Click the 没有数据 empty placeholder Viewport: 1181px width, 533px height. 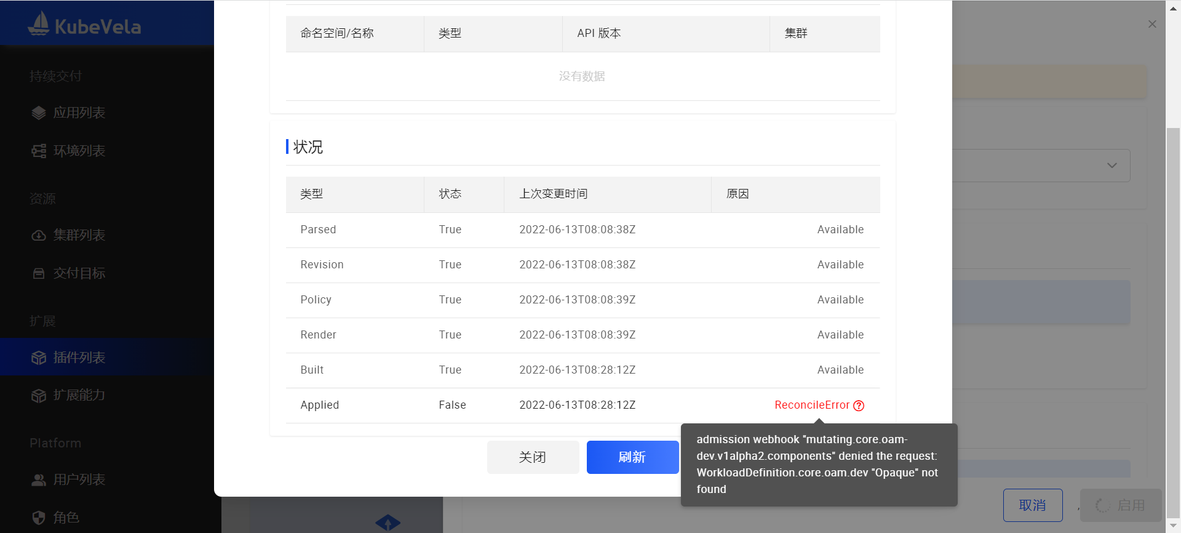[x=582, y=76]
